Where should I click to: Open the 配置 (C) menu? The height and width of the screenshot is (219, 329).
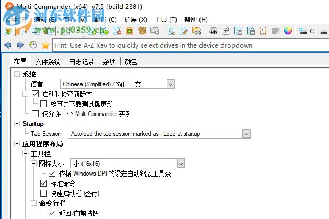(105, 20)
